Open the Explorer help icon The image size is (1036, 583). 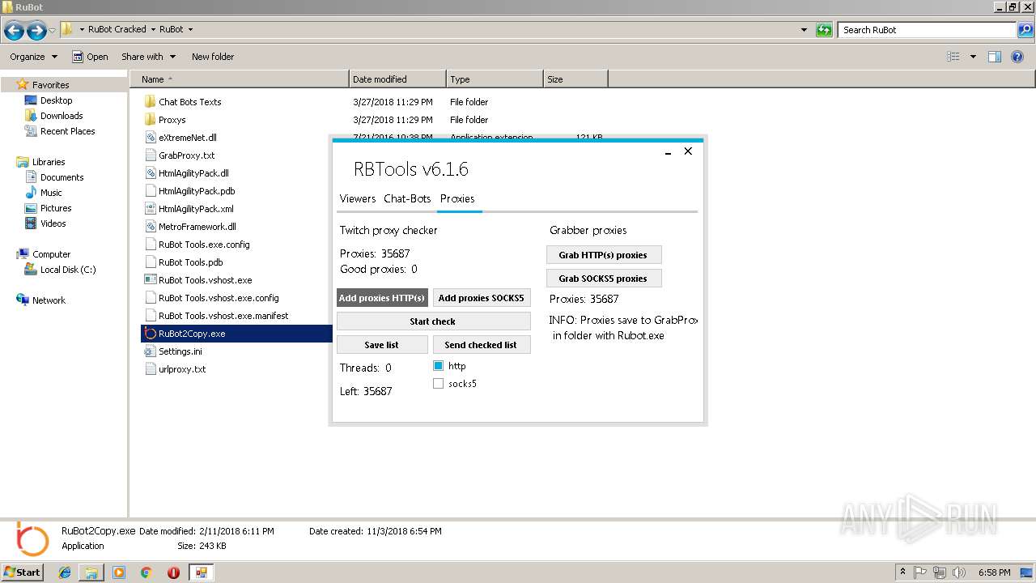click(x=1017, y=57)
